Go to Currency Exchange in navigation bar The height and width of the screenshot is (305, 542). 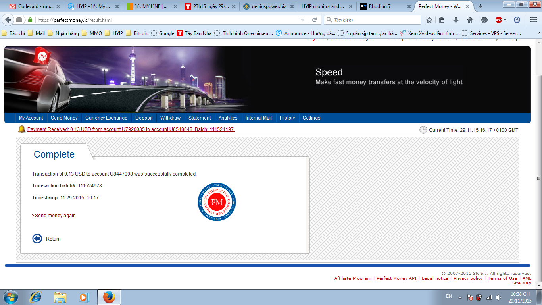[106, 118]
